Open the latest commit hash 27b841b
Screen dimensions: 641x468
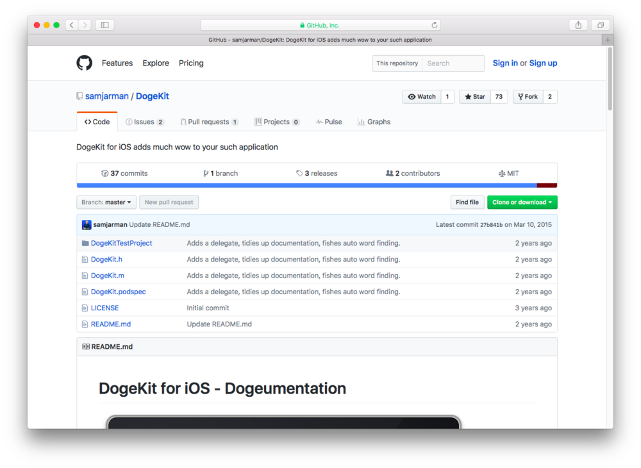click(492, 225)
